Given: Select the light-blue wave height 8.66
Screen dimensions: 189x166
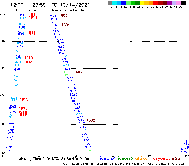Looking at the screenshot, I should 17,76.
